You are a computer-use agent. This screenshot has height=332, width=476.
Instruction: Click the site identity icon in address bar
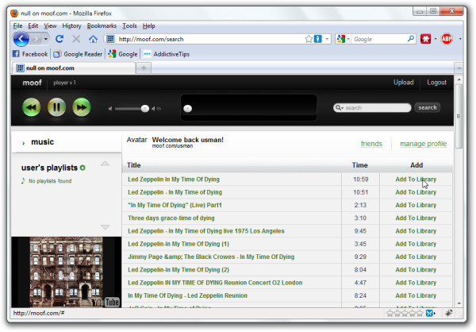[x=110, y=39]
